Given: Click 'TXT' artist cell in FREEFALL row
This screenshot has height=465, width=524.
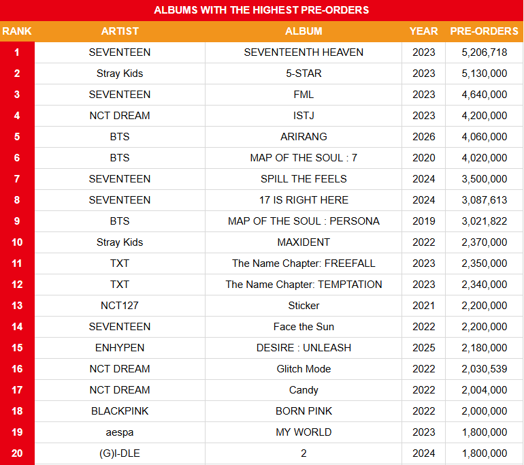Looking at the screenshot, I should (x=120, y=263).
